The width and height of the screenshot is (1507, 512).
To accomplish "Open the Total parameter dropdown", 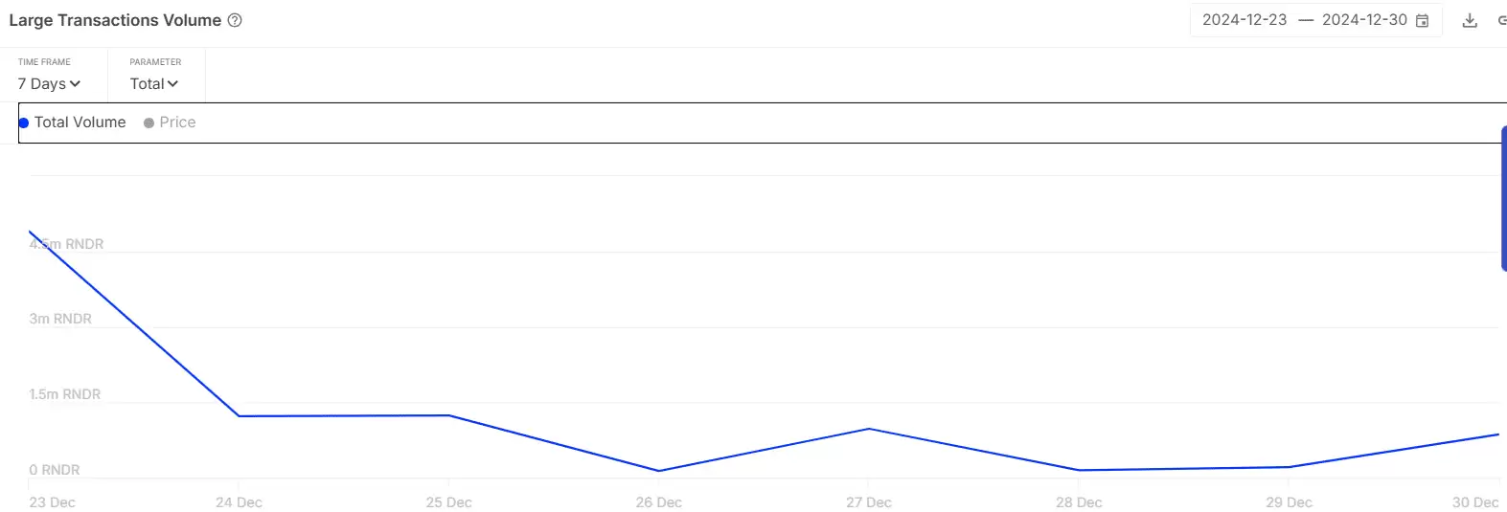I will (154, 84).
